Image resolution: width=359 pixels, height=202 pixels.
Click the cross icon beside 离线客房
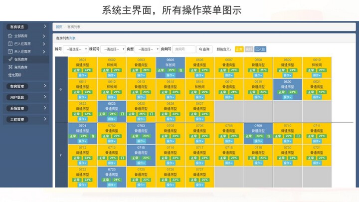point(9,66)
